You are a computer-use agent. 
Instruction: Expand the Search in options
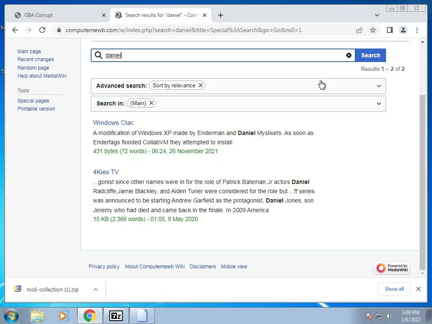coord(379,104)
